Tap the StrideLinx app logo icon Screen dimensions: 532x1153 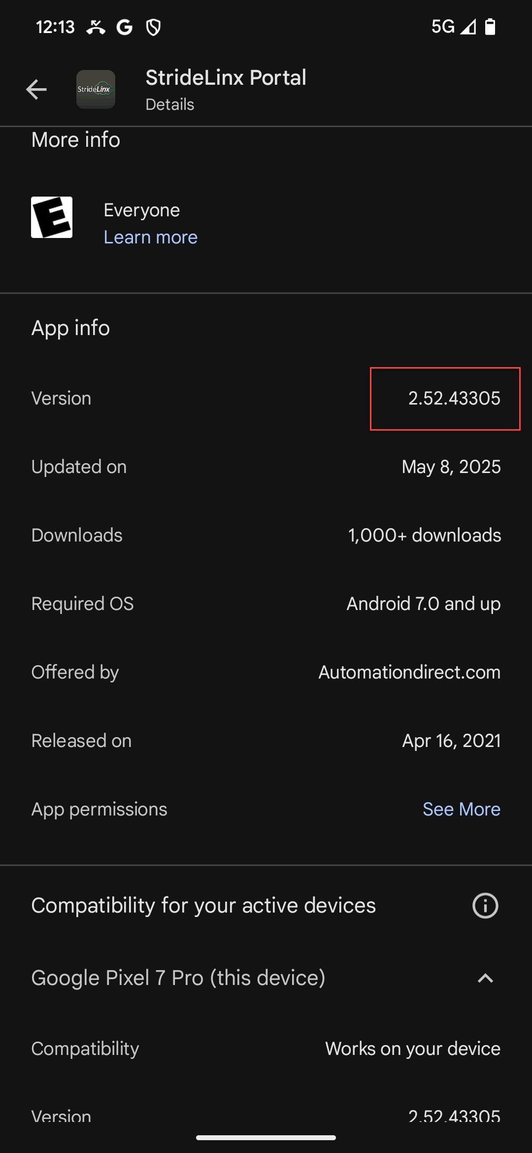96,89
